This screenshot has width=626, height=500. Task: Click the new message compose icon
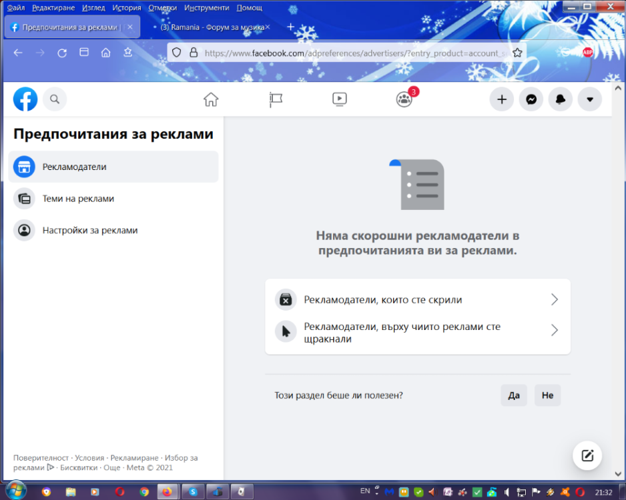587,455
